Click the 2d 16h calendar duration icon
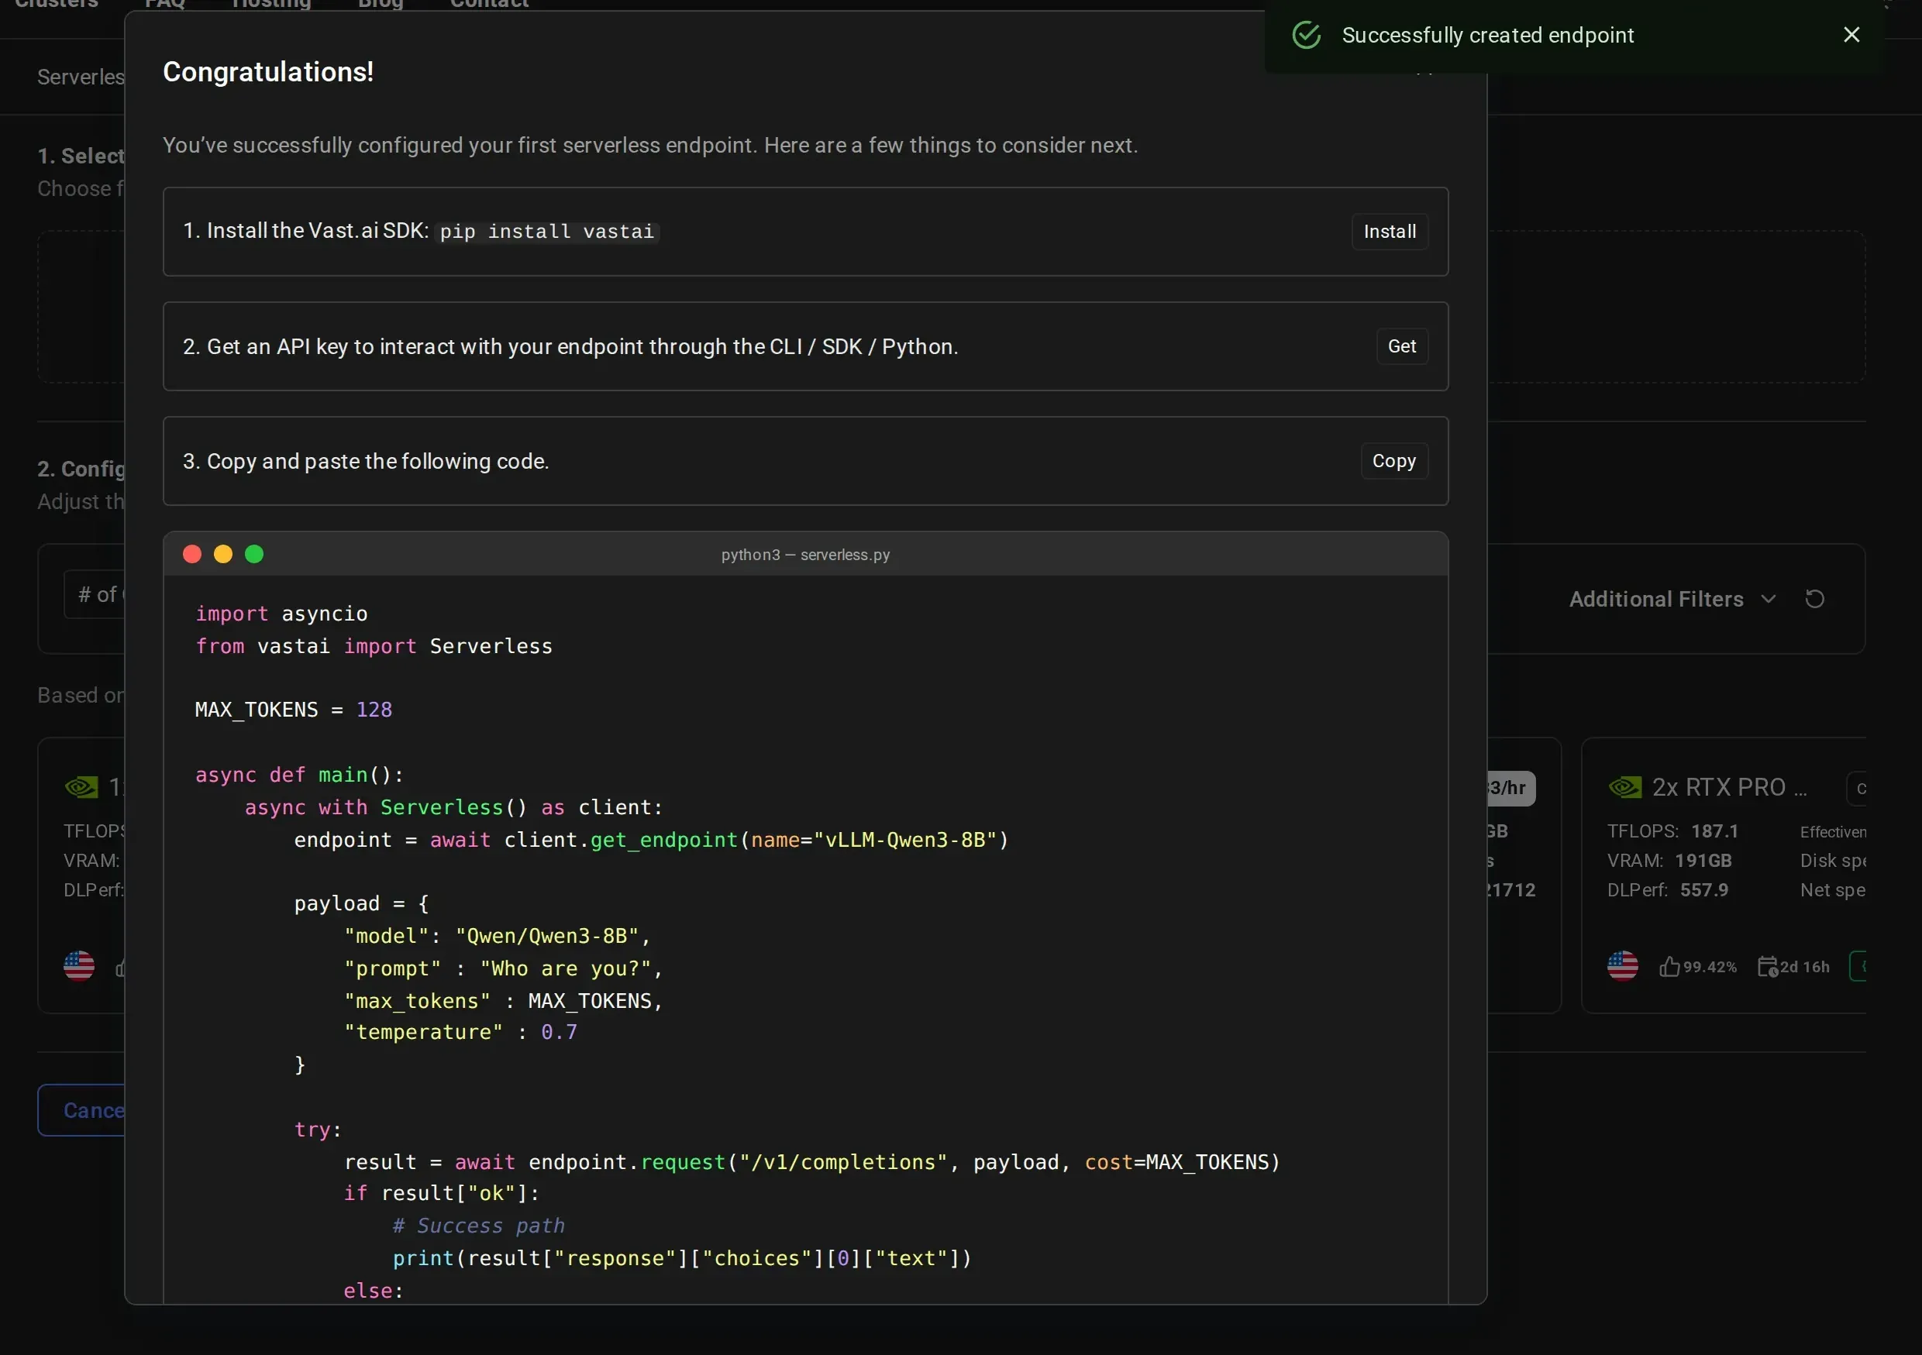This screenshot has height=1355, width=1922. coord(1767,967)
